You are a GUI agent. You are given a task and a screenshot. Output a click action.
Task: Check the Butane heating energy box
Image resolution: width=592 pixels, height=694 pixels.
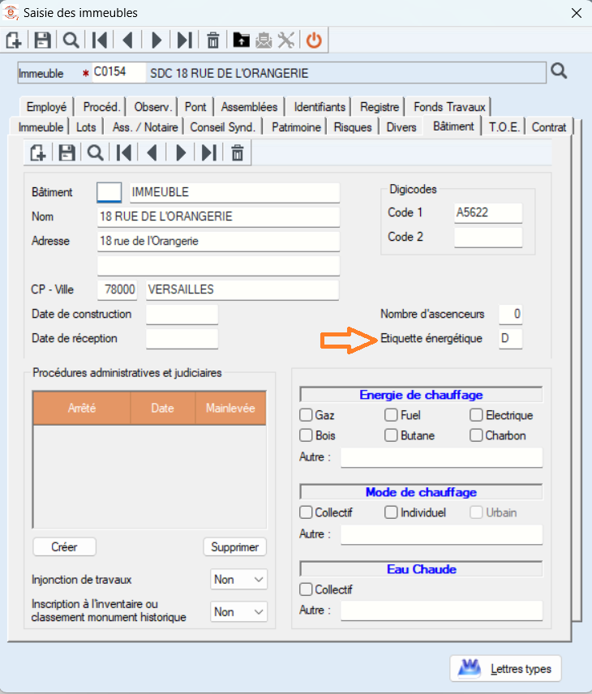(x=391, y=435)
